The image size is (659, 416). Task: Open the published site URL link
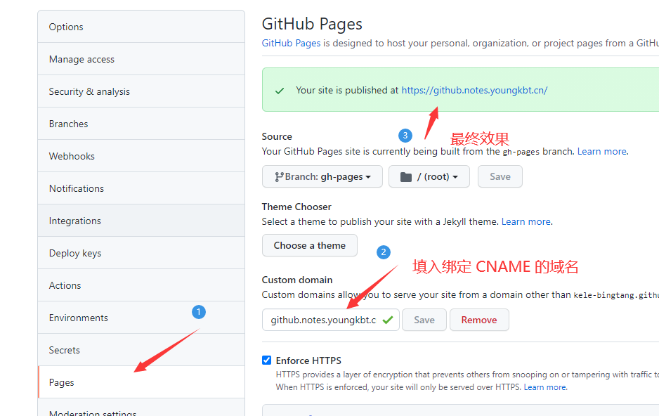pyautogui.click(x=474, y=91)
